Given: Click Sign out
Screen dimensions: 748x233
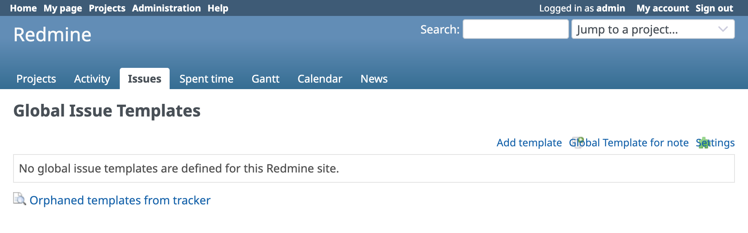Looking at the screenshot, I should (x=714, y=8).
